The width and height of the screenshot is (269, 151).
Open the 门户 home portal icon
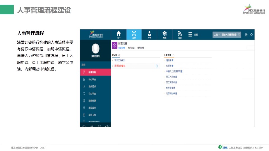pyautogui.click(x=119, y=35)
